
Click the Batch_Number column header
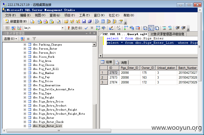point(187,68)
